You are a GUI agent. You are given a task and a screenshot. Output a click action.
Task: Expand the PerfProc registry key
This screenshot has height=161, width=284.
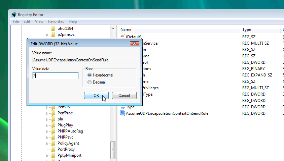tap(47, 113)
